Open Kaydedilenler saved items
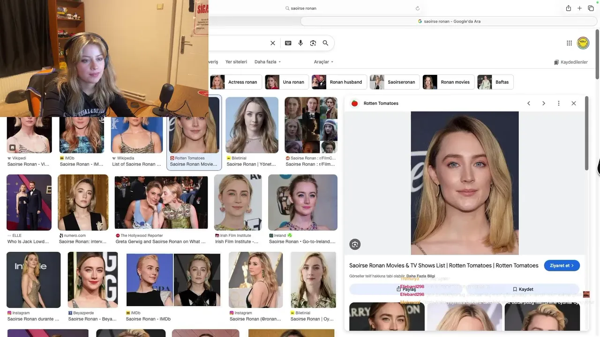Viewport: 600px width, 337px height. (x=570, y=62)
